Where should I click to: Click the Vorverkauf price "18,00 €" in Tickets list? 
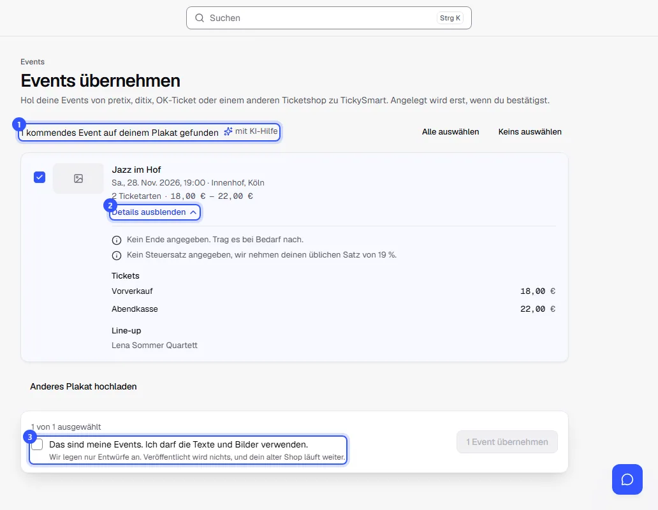click(x=537, y=291)
